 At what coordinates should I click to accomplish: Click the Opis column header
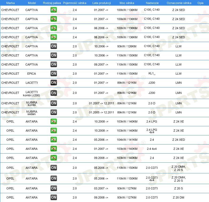click(200, 3)
